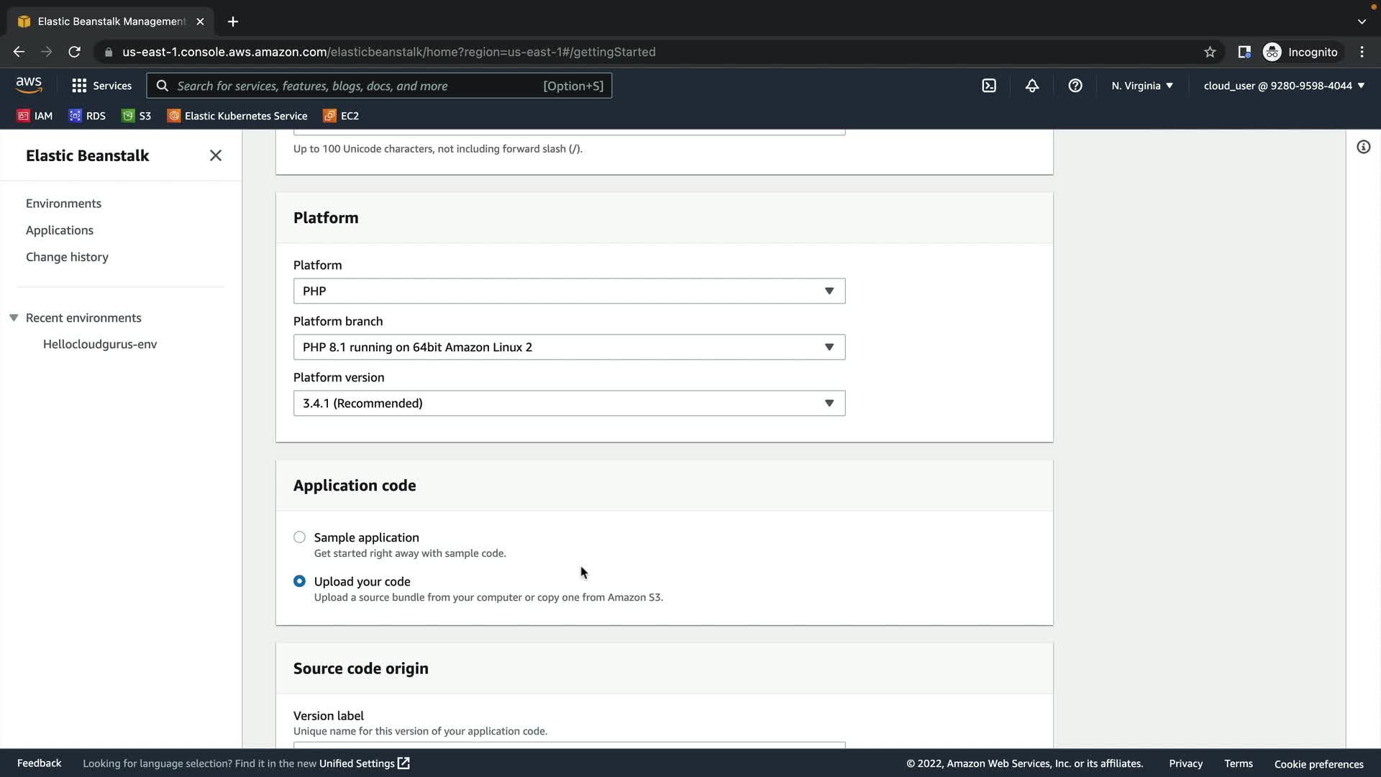Go to Environments in the sidebar
The image size is (1381, 777).
(x=63, y=204)
